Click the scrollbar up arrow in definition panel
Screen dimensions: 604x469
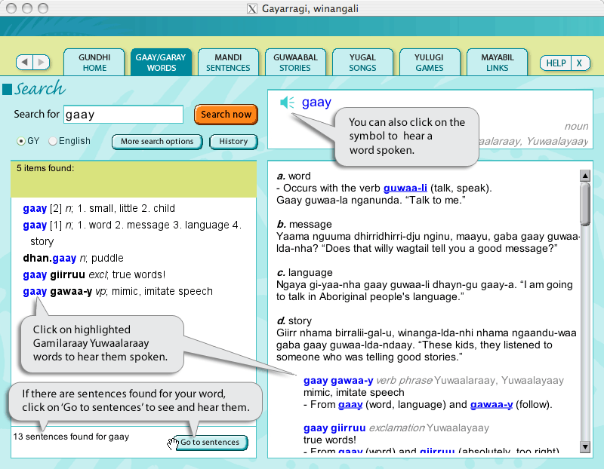(x=584, y=176)
